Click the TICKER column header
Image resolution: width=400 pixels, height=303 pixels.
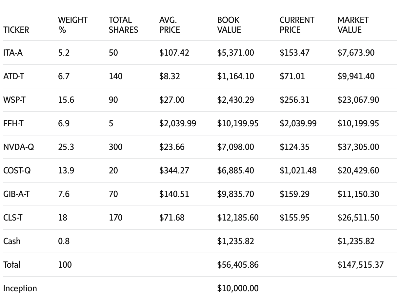(16, 30)
